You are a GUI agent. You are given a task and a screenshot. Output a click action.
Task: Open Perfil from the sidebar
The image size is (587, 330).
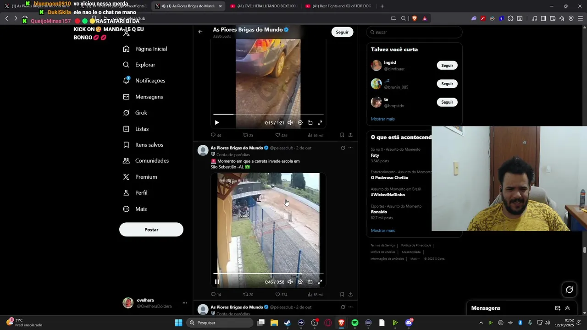tap(135, 193)
